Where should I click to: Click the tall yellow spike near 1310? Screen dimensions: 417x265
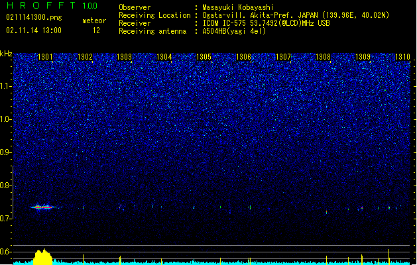389,257
